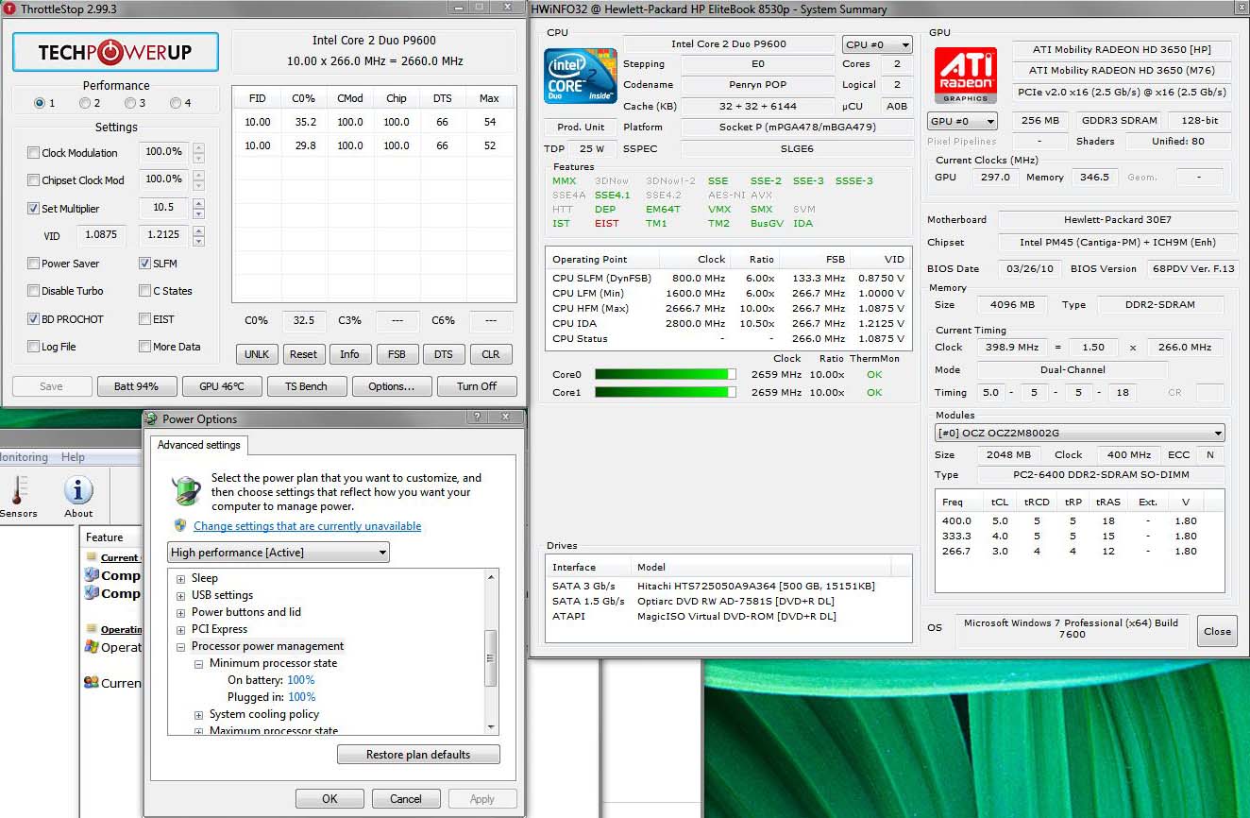
Task: Click the ThrottleStop title bar icon
Action: [x=10, y=9]
